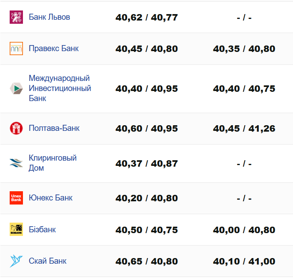Click Международный Инвестиционный Банк hexagon logo
This screenshot has height=279, width=293.
pos(16,89)
